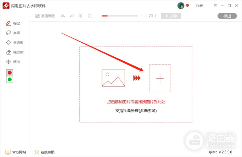Viewport: 242px width, 157px height.
Task: Select the 套索 lasso tool
Action: point(13,33)
